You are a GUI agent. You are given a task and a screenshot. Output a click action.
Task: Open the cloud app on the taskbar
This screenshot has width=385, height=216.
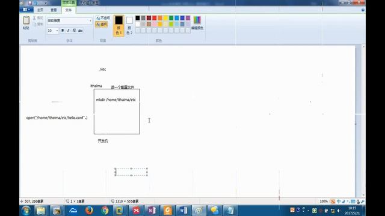click(73, 211)
